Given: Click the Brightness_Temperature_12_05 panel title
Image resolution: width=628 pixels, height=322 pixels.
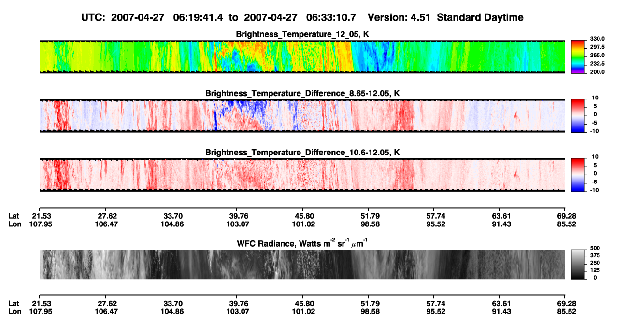Looking at the screenshot, I should pos(302,34).
